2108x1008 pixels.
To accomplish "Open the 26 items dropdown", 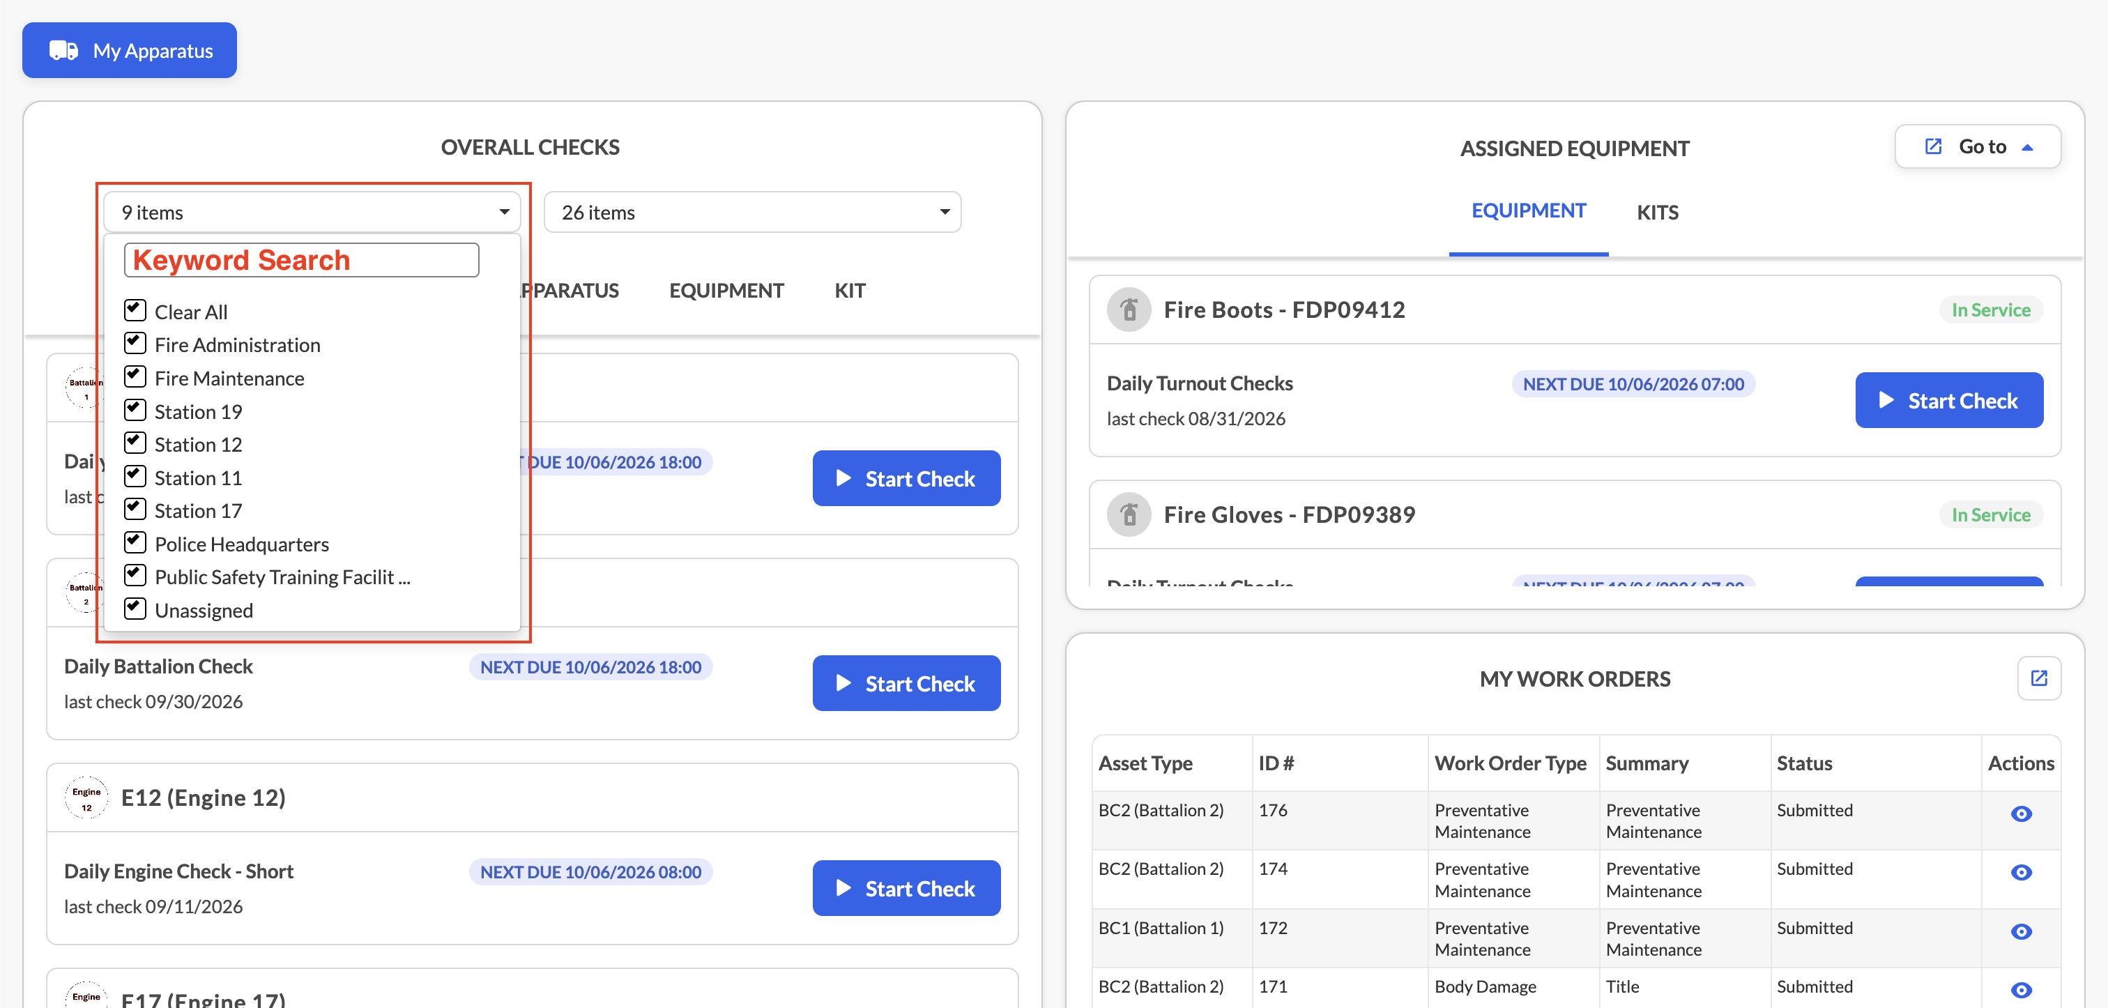I will coord(752,213).
